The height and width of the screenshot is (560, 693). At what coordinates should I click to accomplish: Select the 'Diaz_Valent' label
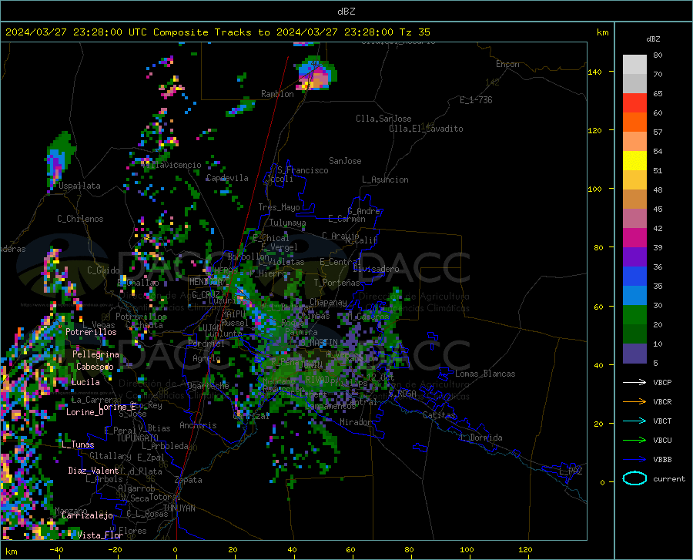pos(93,471)
